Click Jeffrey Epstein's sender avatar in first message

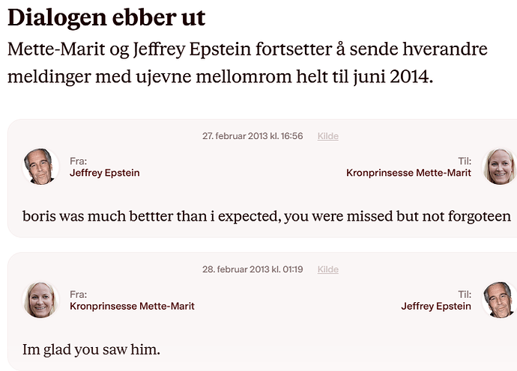pos(41,167)
